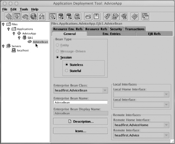This screenshot has height=144, width=175.
Task: Select the Entity bean type radio button
Action: point(57,45)
